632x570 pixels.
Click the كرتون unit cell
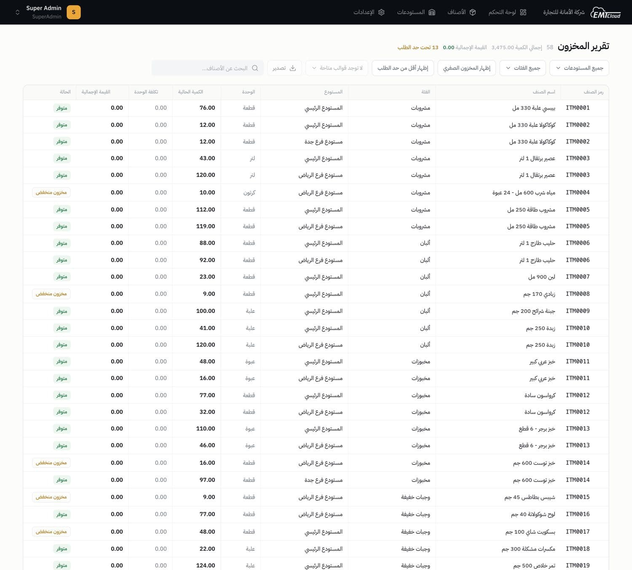pyautogui.click(x=249, y=193)
